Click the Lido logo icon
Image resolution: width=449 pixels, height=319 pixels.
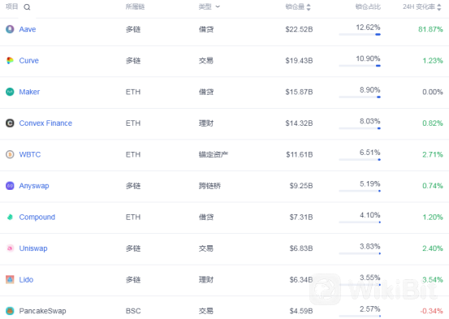point(10,279)
